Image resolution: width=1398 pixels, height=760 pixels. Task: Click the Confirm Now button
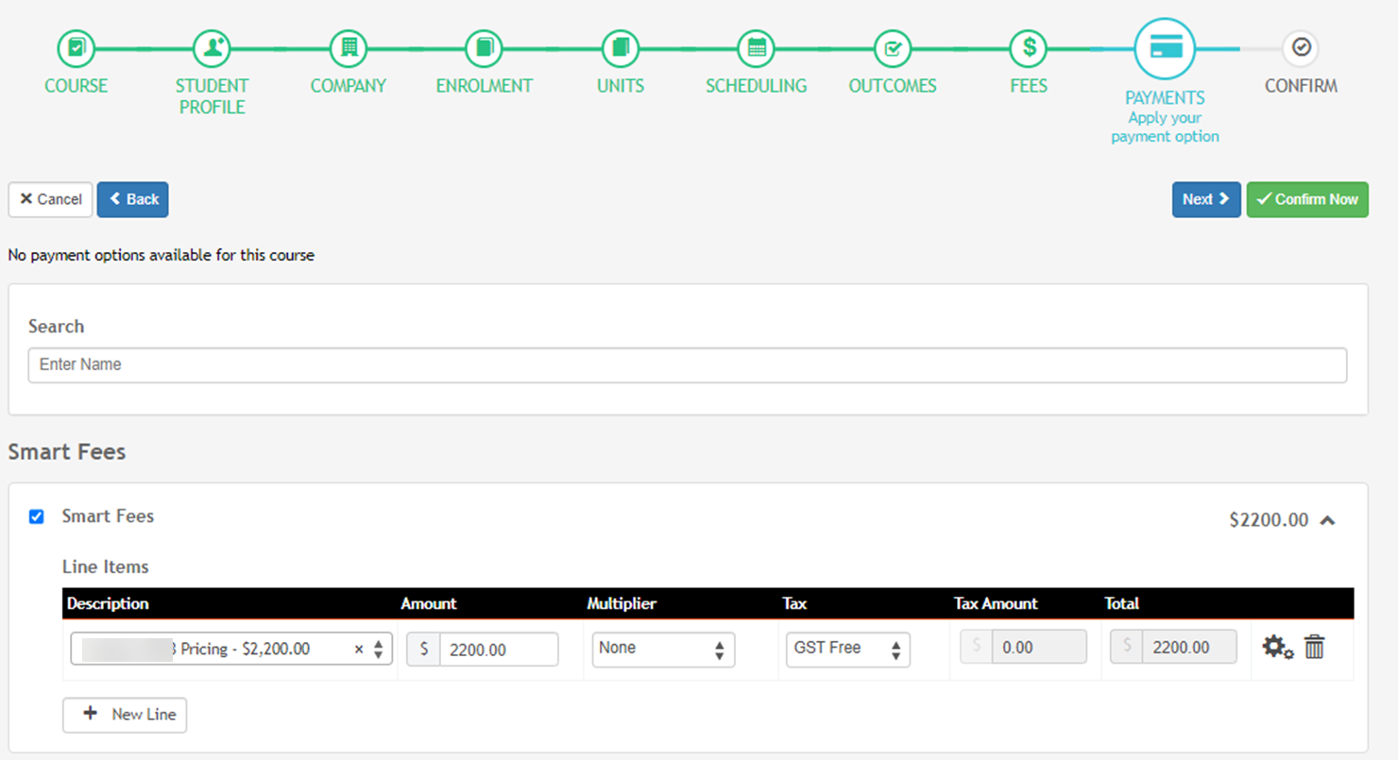pos(1307,199)
